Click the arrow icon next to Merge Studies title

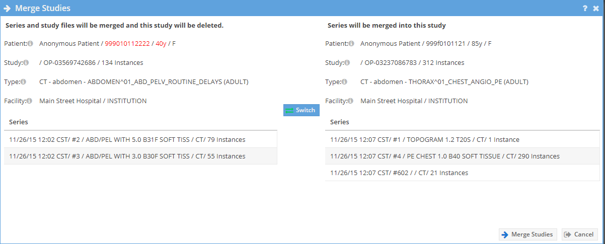(x=8, y=9)
